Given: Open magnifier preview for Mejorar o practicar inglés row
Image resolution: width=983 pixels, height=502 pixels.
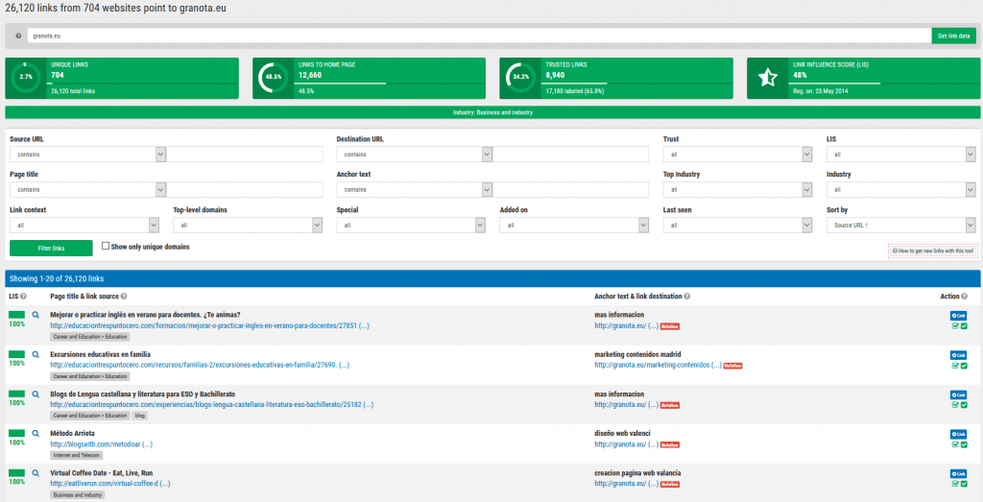Looking at the screenshot, I should [36, 315].
